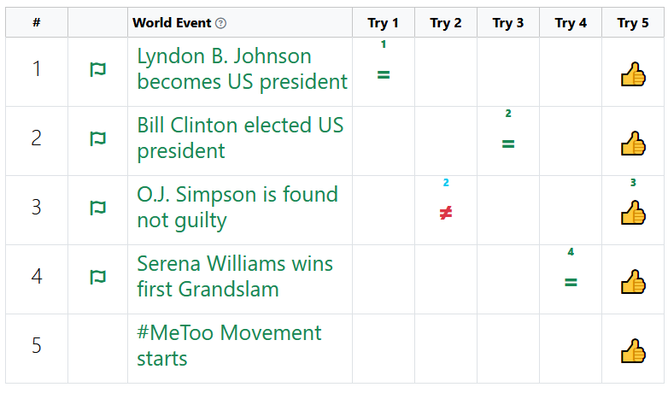Click the flag icon in Bill Clinton row
668x393 pixels.
[x=97, y=138]
